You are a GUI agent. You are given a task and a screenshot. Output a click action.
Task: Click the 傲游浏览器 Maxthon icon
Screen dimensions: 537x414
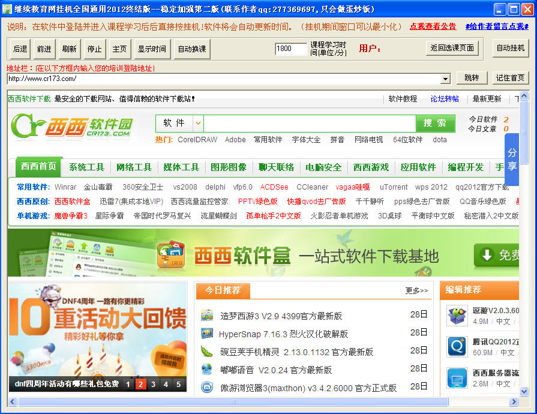[x=207, y=388]
